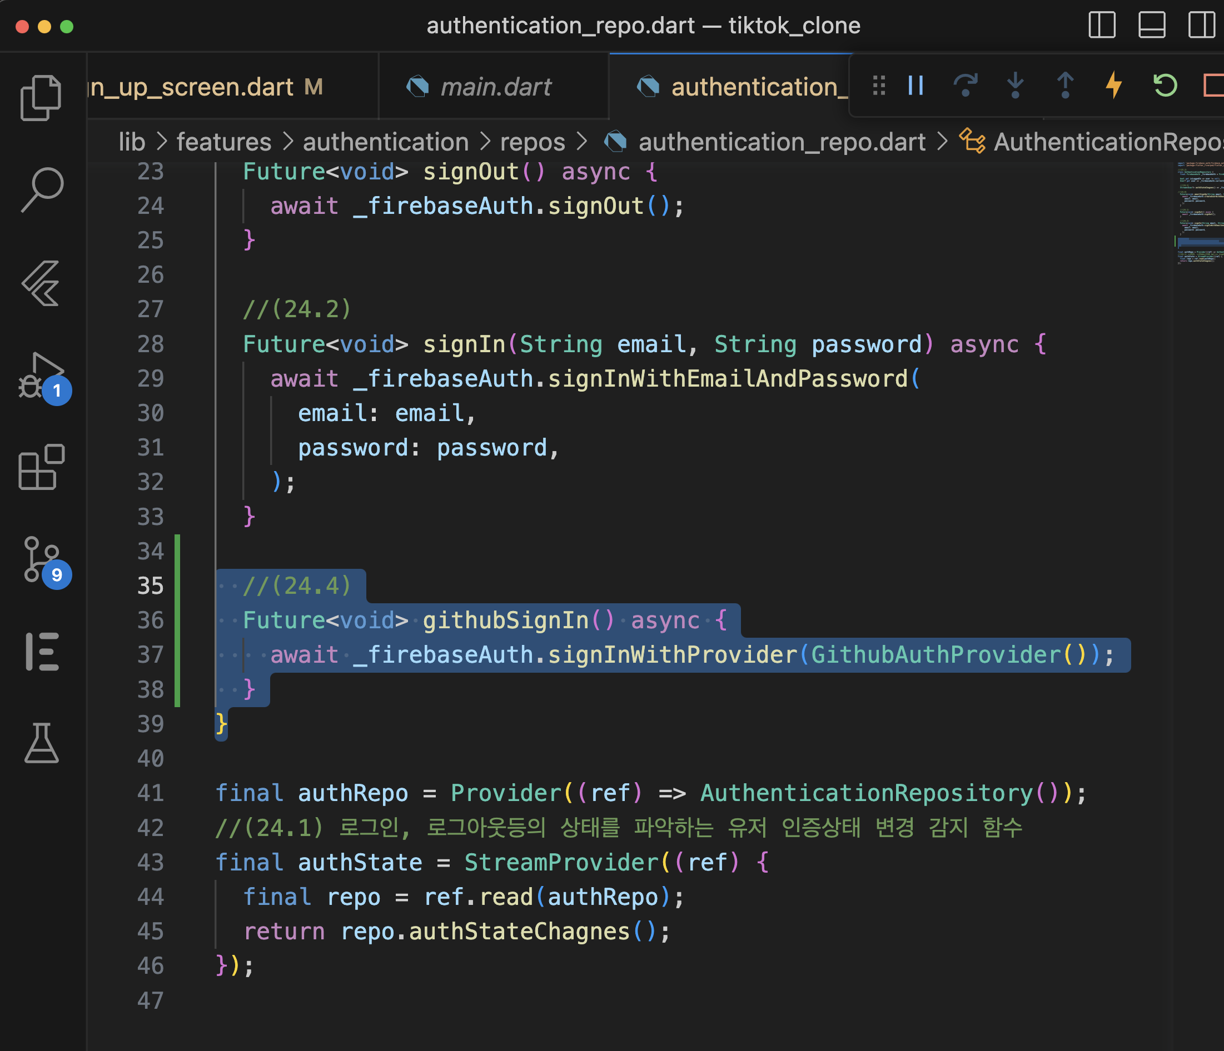Screen dimensions: 1224x1051
Task: Toggle the primary side bar layout
Action: point(1102,26)
